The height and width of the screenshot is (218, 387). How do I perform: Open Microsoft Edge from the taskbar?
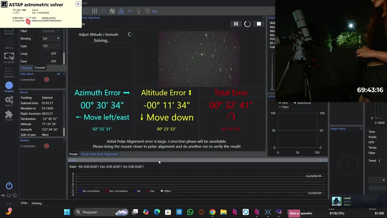(157, 212)
